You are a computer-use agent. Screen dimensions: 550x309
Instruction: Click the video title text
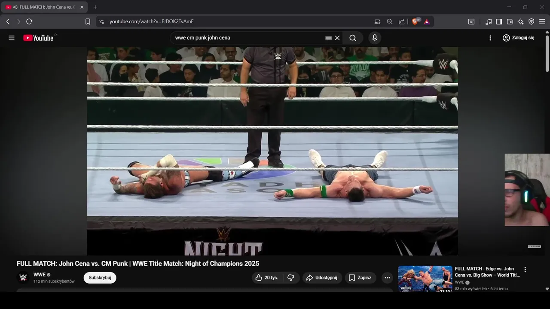point(138,264)
